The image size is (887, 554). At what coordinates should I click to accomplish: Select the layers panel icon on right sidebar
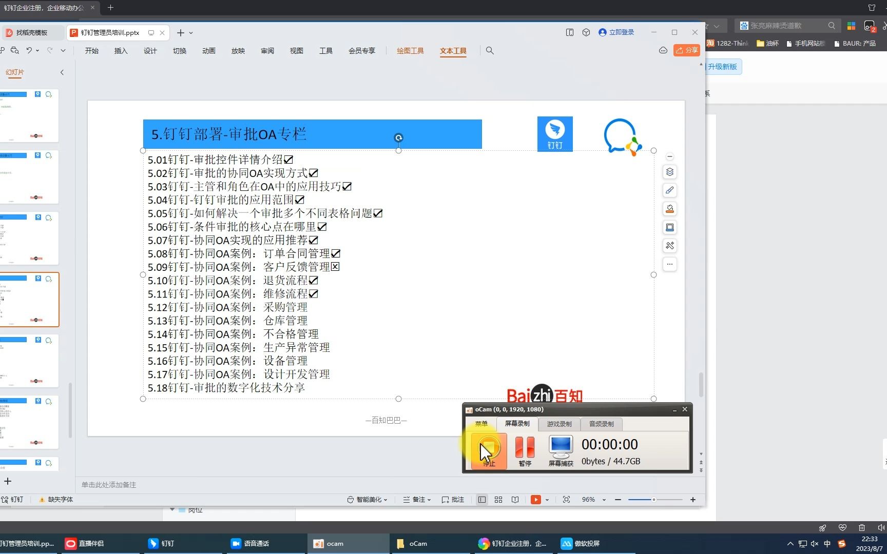669,172
